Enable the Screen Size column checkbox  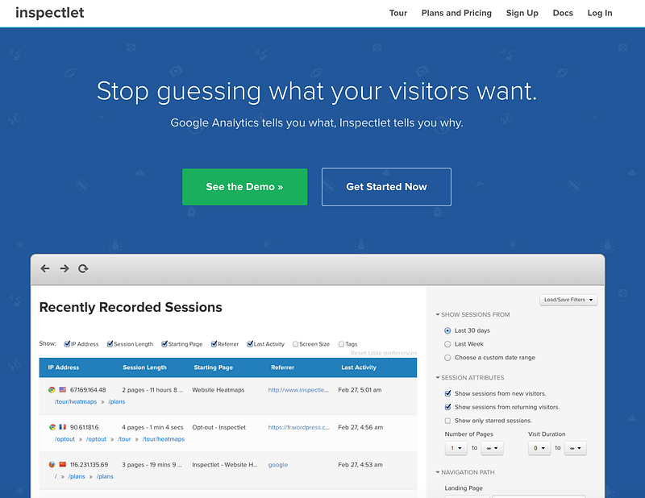click(x=295, y=344)
